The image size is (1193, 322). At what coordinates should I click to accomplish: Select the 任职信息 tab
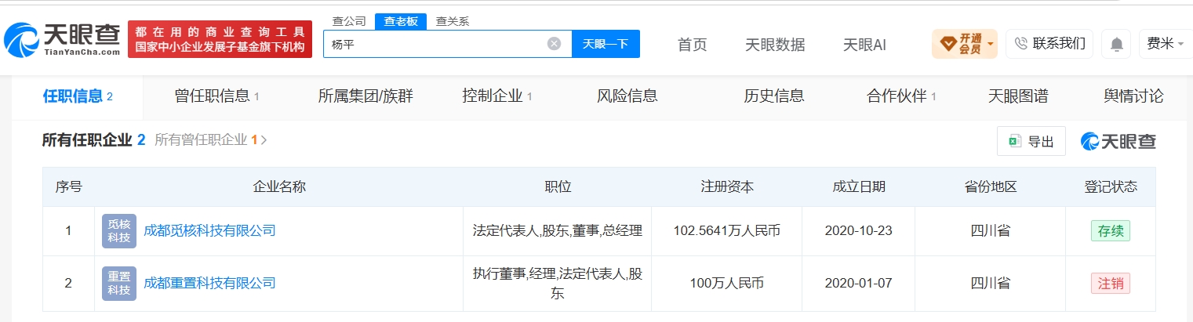click(78, 96)
